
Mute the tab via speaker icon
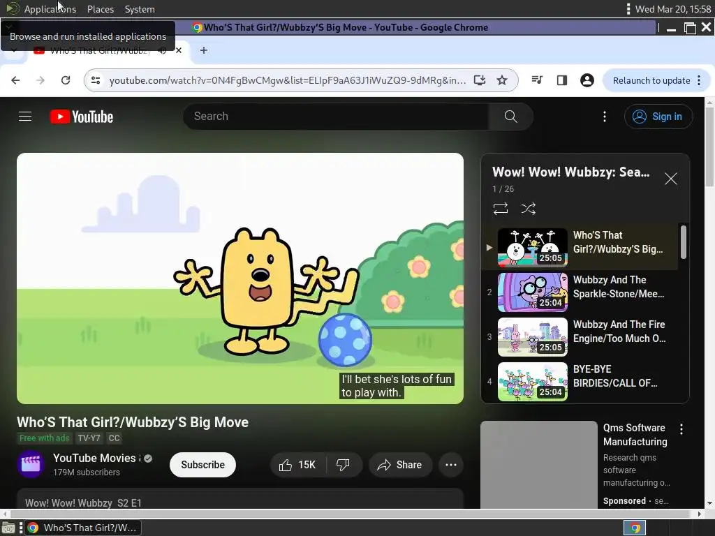point(162,50)
